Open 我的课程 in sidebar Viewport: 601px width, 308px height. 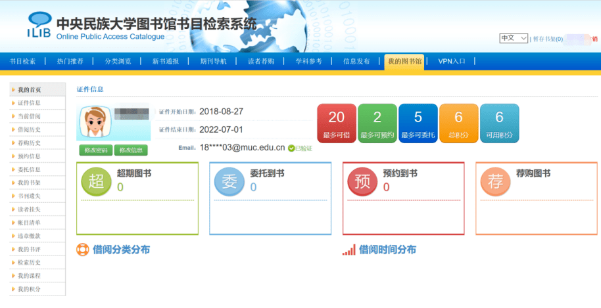pyautogui.click(x=29, y=276)
